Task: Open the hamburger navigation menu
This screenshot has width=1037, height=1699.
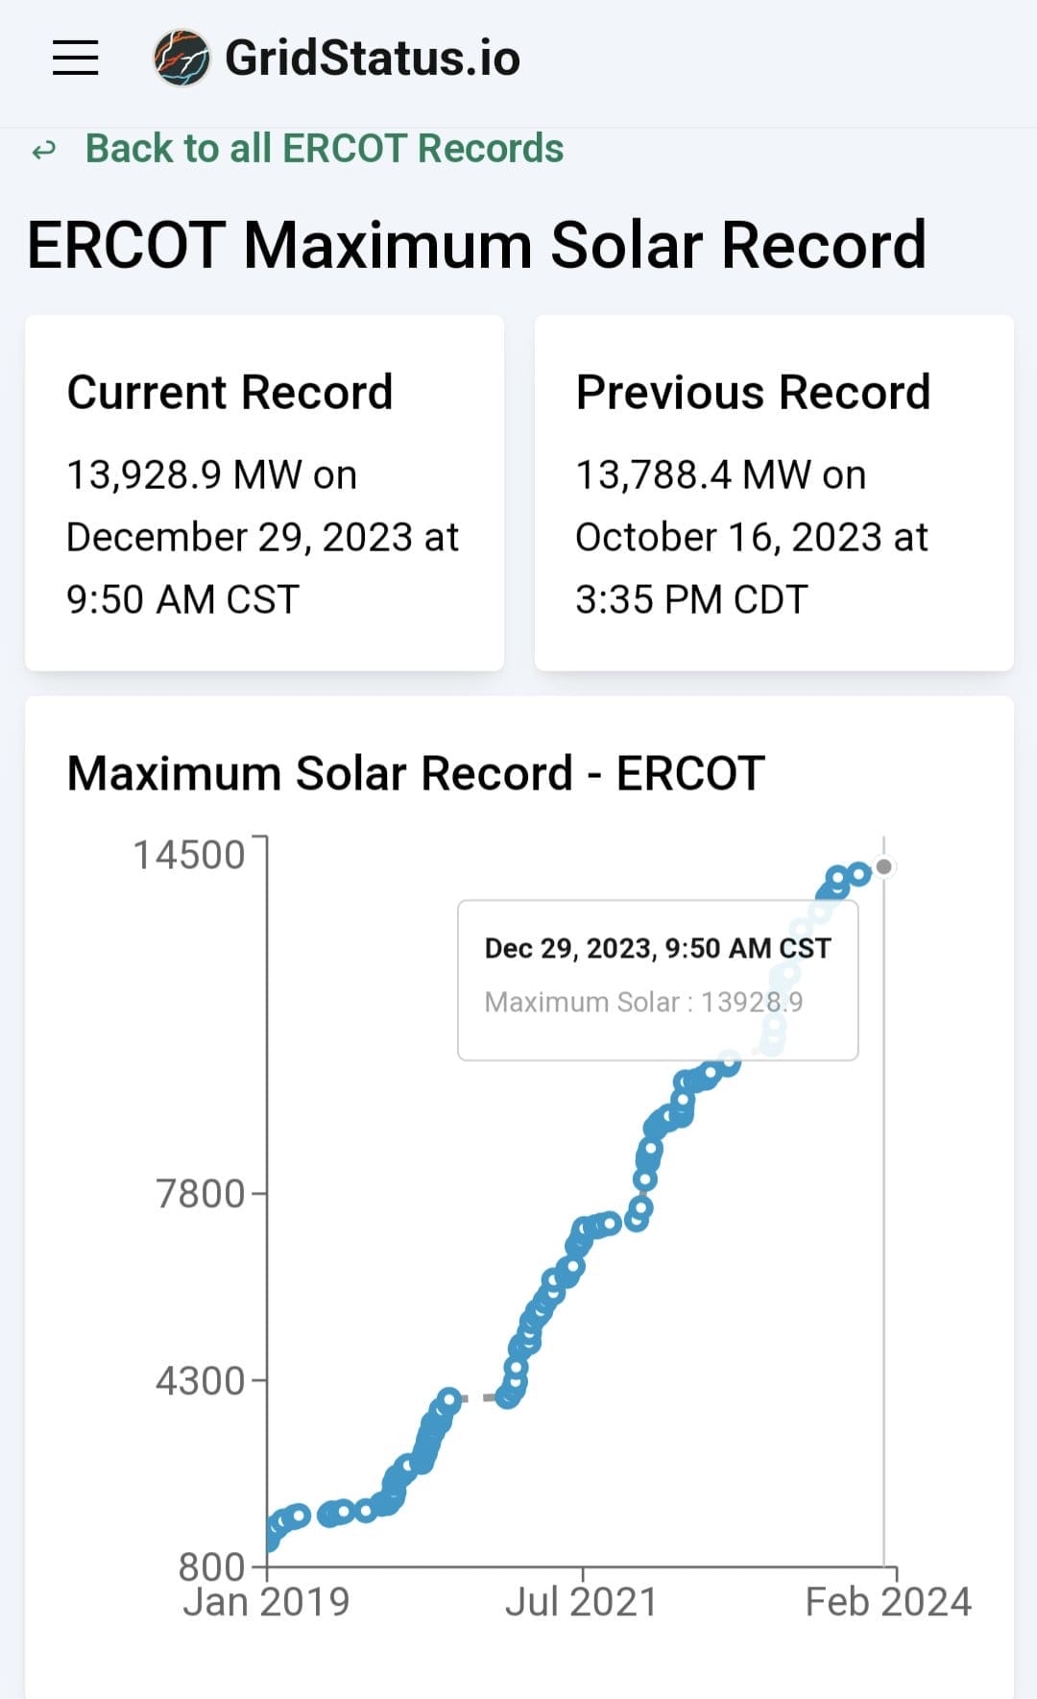Action: [x=75, y=58]
